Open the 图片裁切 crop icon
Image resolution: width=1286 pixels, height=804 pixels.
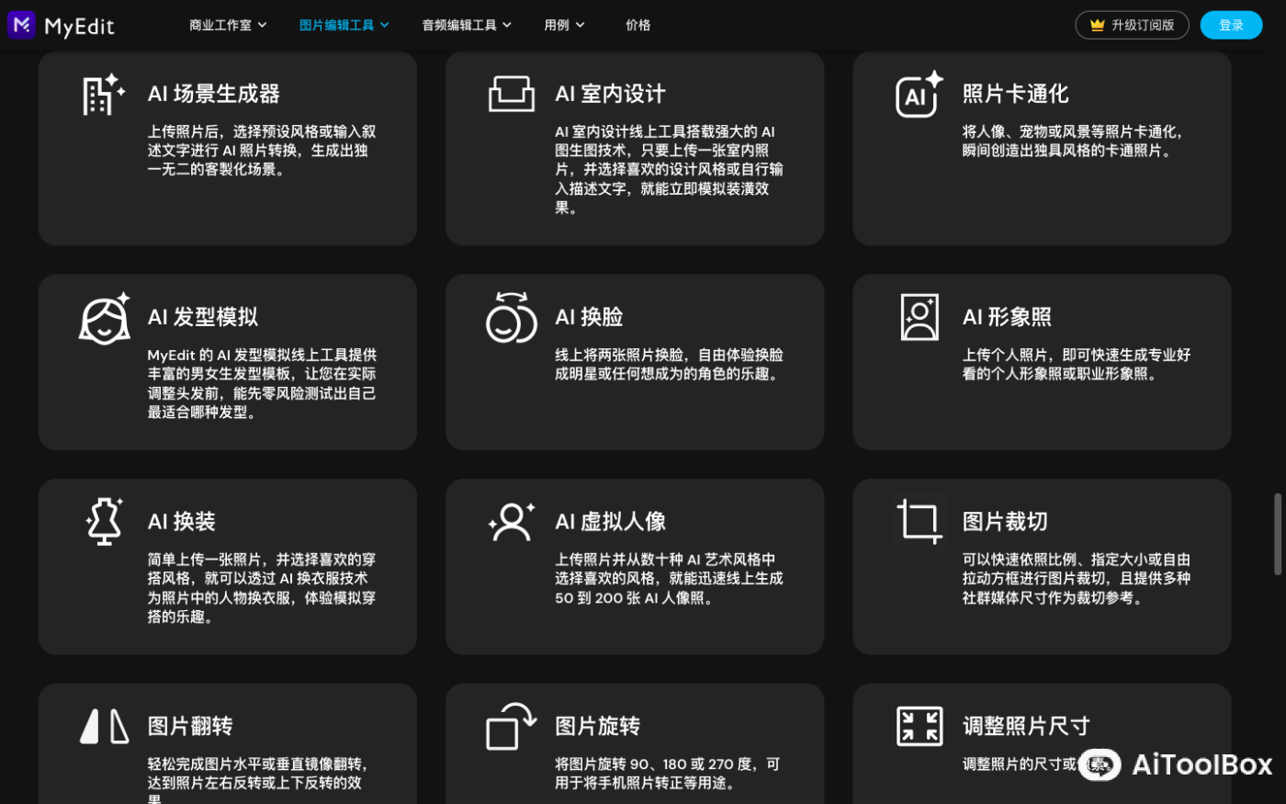tap(919, 521)
